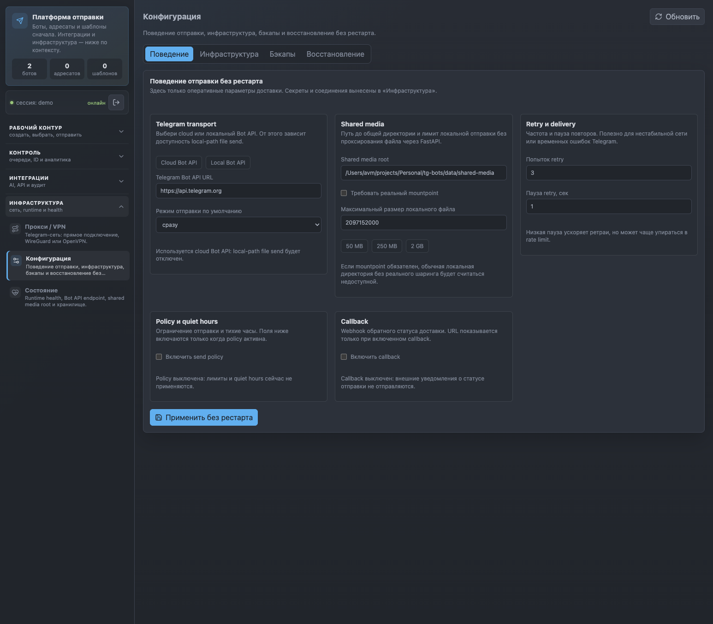Collapse the Инфраструктура sidebar section
The image size is (713, 624).
[x=67, y=206]
